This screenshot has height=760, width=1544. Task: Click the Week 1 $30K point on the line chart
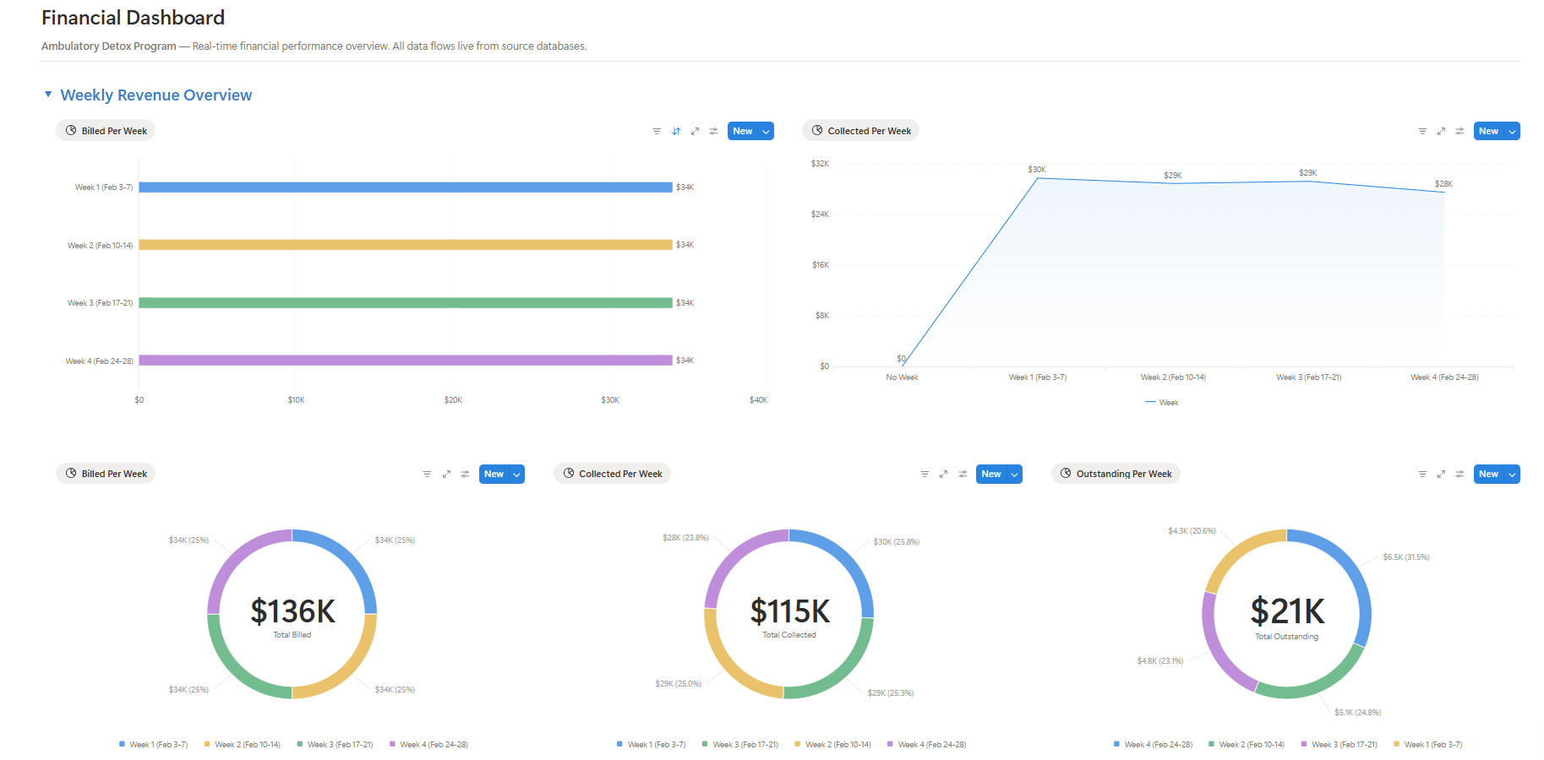[1037, 178]
